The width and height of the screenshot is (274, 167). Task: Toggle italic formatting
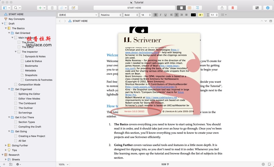[x=160, y=15]
